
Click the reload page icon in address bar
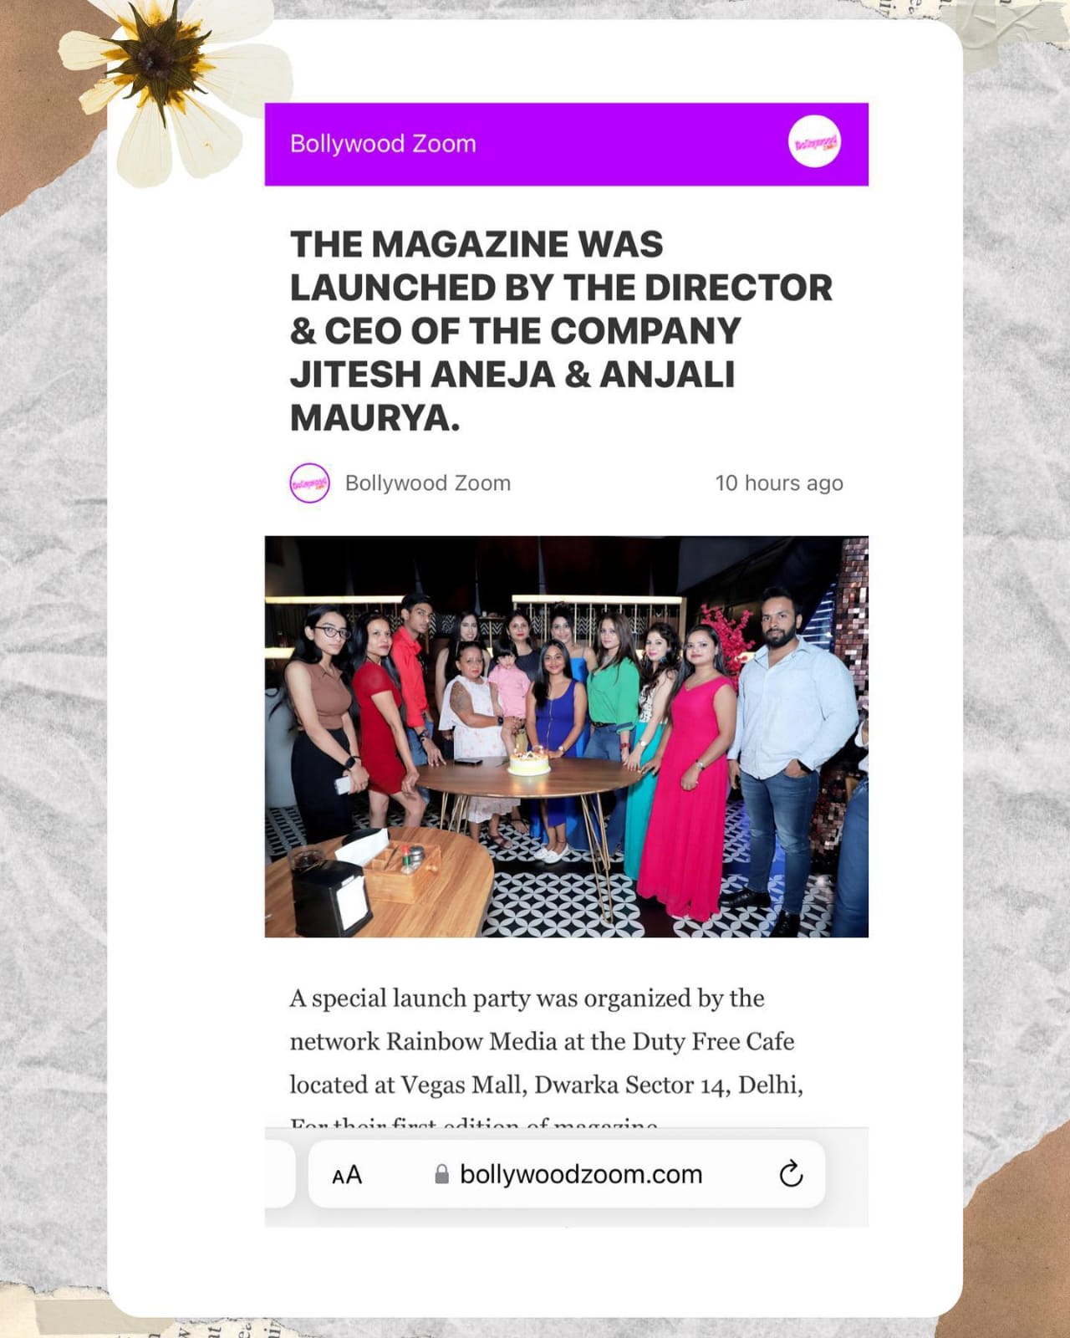point(791,1174)
